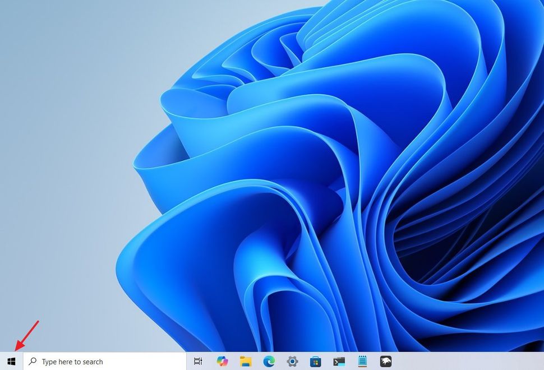
Task: Launch Microsoft Copilot
Action: click(222, 362)
